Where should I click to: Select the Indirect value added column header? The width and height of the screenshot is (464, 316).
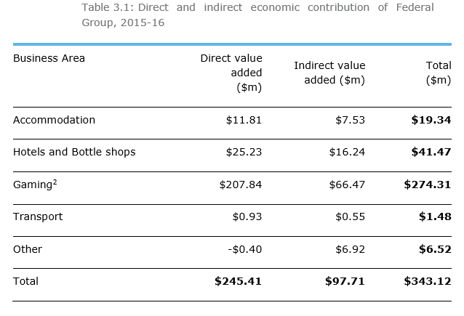(x=329, y=73)
